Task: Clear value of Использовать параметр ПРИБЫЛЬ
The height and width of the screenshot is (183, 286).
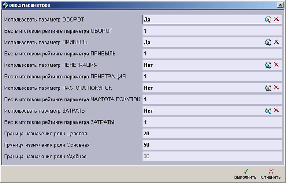Action: click(x=276, y=42)
